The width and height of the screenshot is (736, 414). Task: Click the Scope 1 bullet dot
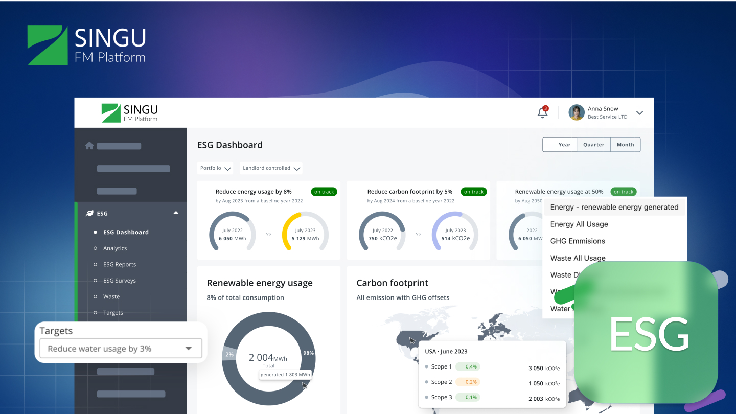click(x=426, y=367)
